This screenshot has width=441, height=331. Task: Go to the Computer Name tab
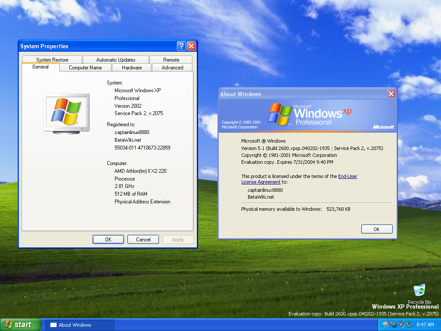click(x=85, y=68)
